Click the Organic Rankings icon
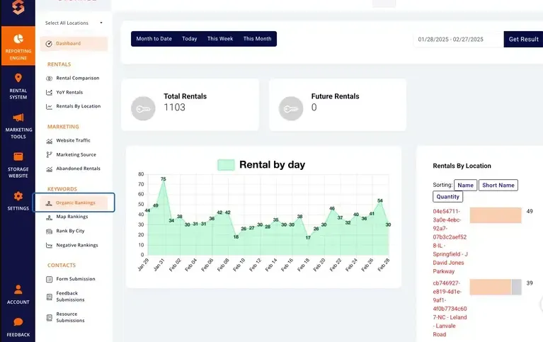 [49, 203]
